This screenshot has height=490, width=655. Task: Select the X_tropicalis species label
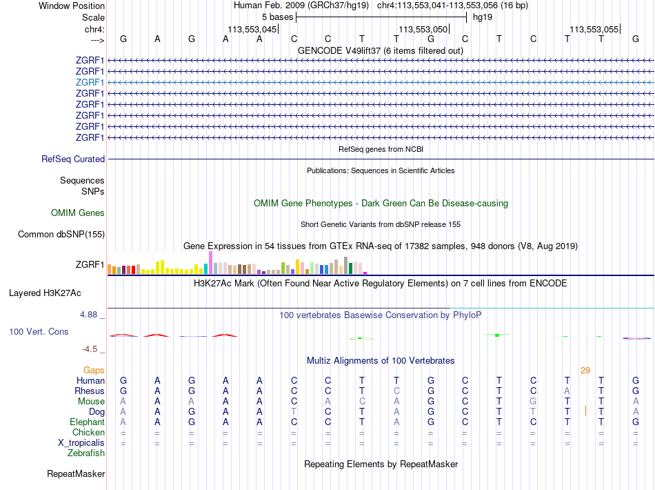81,443
